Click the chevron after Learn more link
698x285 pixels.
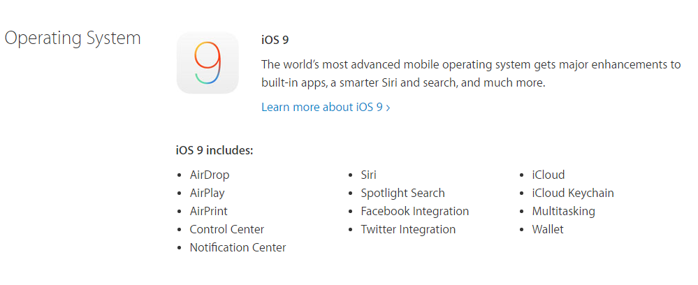coord(388,108)
